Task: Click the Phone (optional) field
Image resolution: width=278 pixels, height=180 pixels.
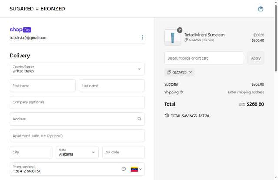Action: click(x=77, y=169)
